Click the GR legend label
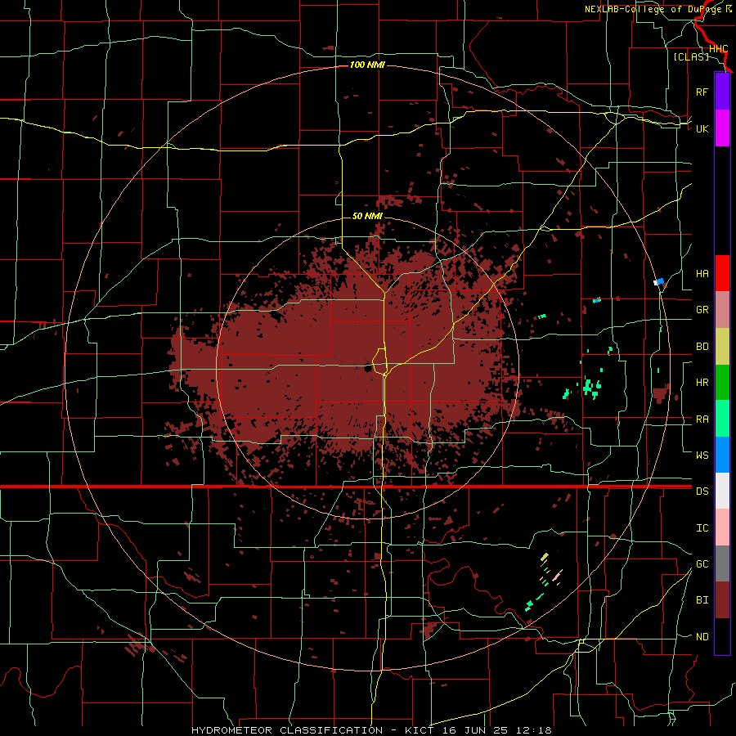736x736 pixels. (702, 310)
